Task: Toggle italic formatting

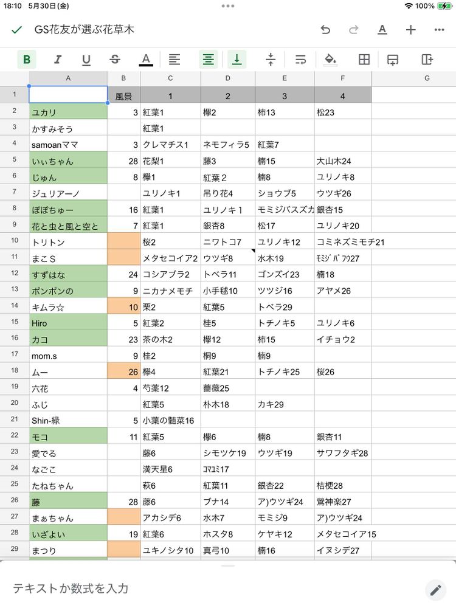Action: point(57,59)
